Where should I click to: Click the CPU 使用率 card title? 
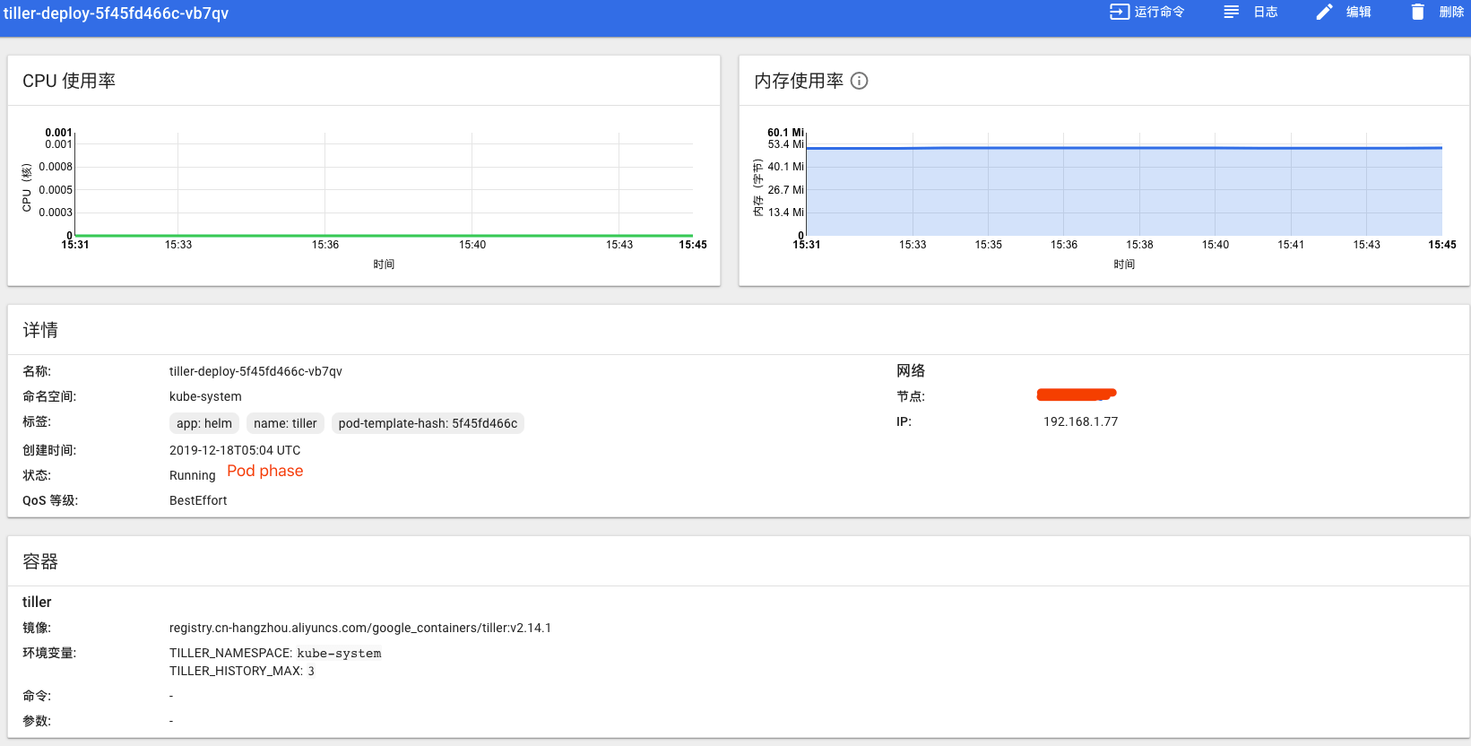click(x=69, y=81)
